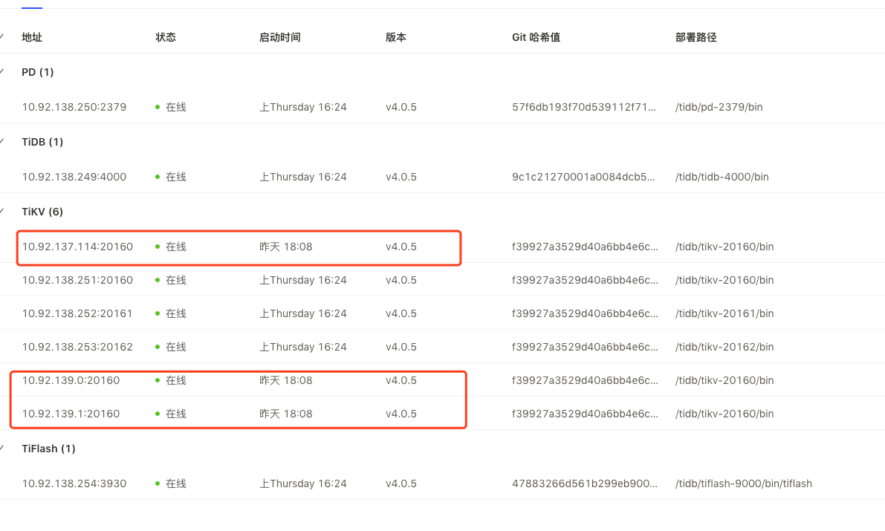Click deploy path /tidb/pd-2379/bin

[x=719, y=107]
